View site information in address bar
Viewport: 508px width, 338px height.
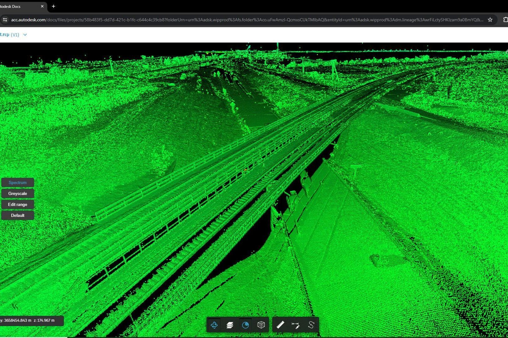(5, 20)
